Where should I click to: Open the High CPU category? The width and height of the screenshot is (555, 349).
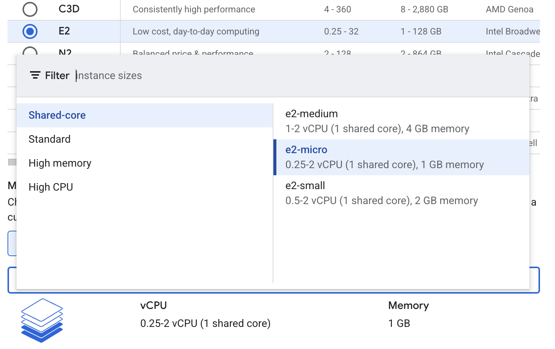(x=51, y=187)
